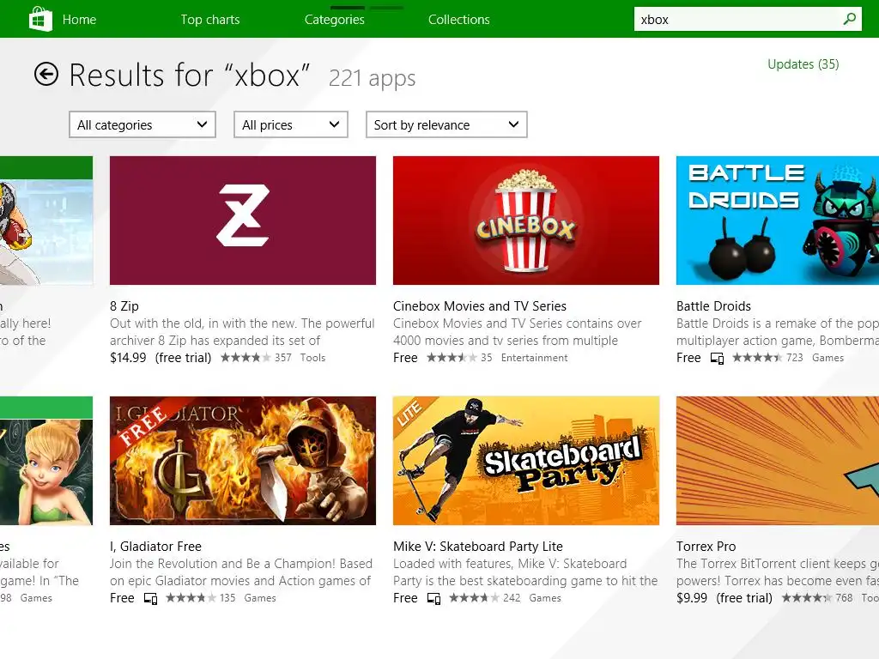
Task: Open the I, Gladiator Free tile image
Action: (x=243, y=461)
